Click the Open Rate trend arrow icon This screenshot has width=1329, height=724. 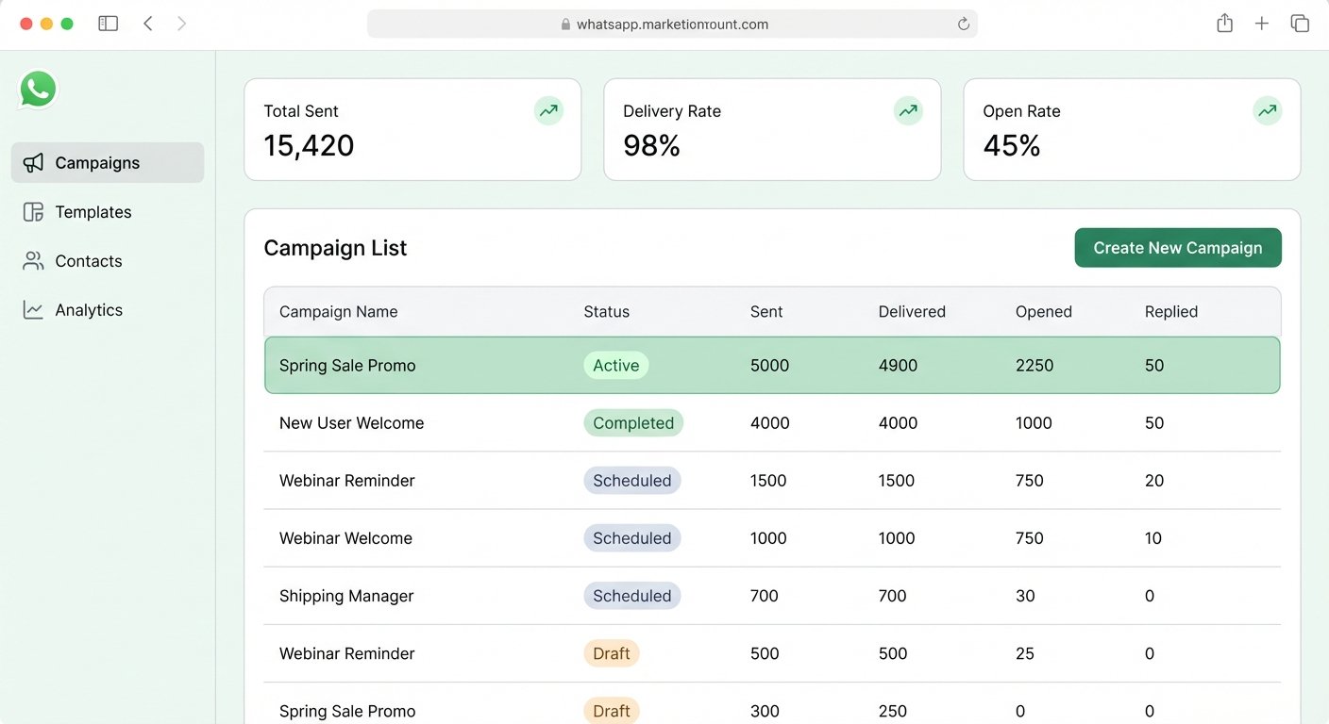[x=1268, y=111]
